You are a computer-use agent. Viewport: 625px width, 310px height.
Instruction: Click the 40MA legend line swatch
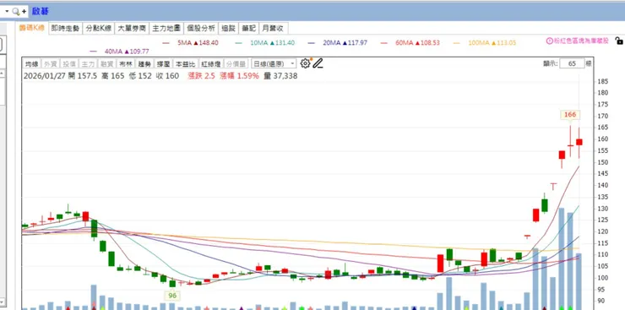click(x=93, y=52)
